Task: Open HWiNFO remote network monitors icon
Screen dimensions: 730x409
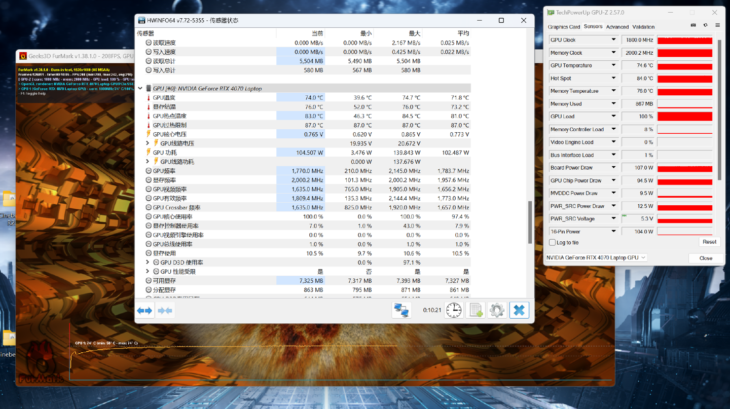Action: tap(401, 310)
